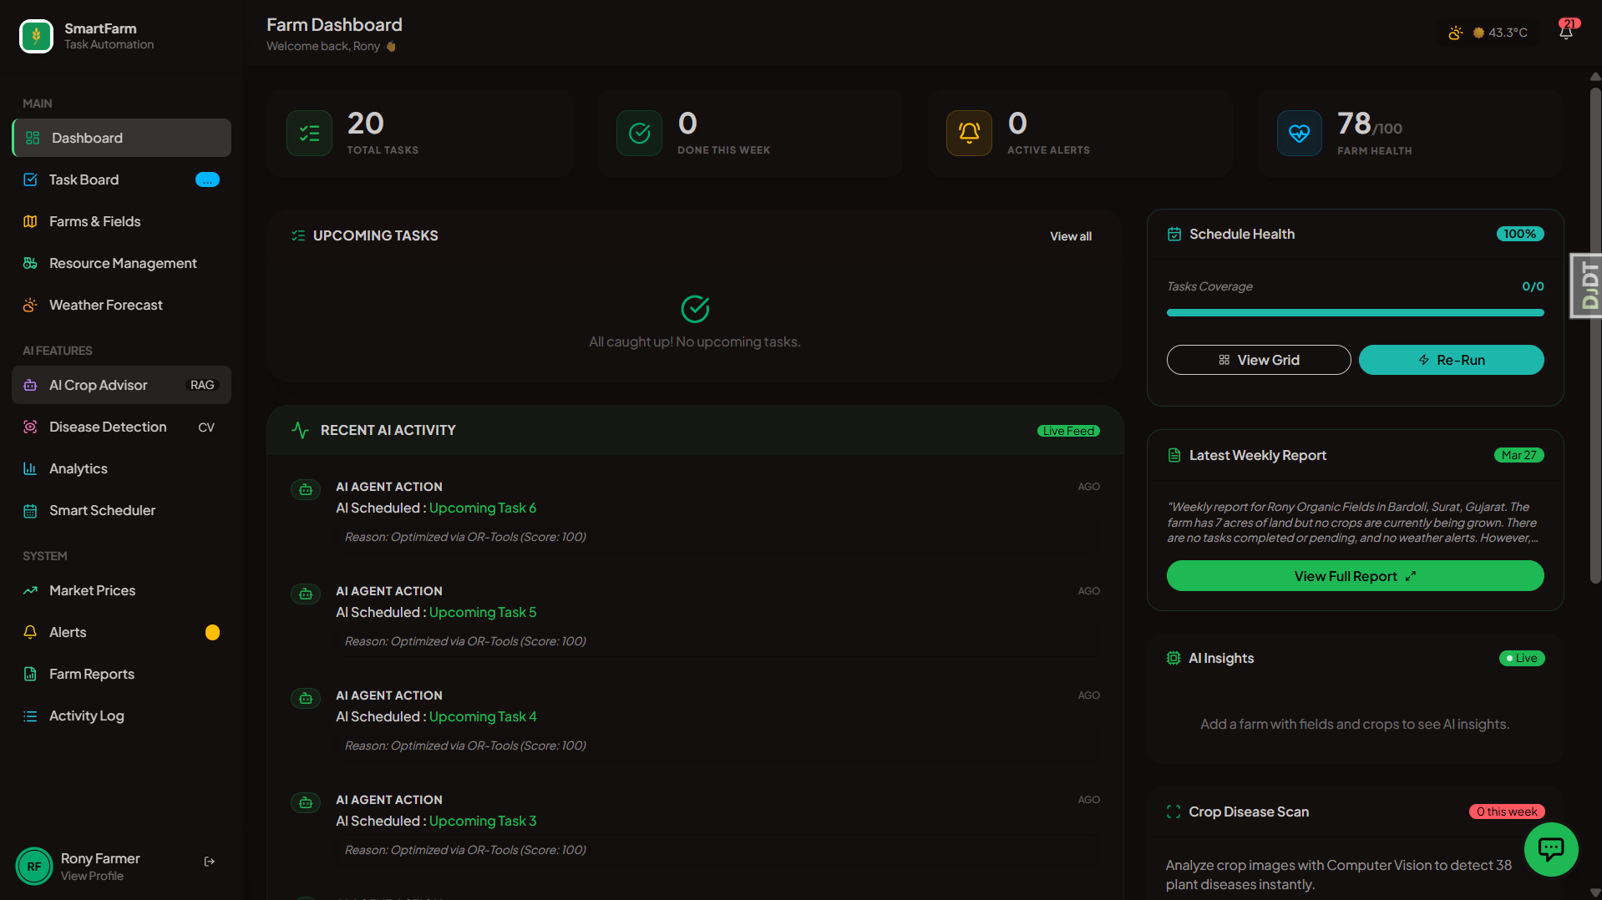Click the notification bell icon

(x=1566, y=32)
